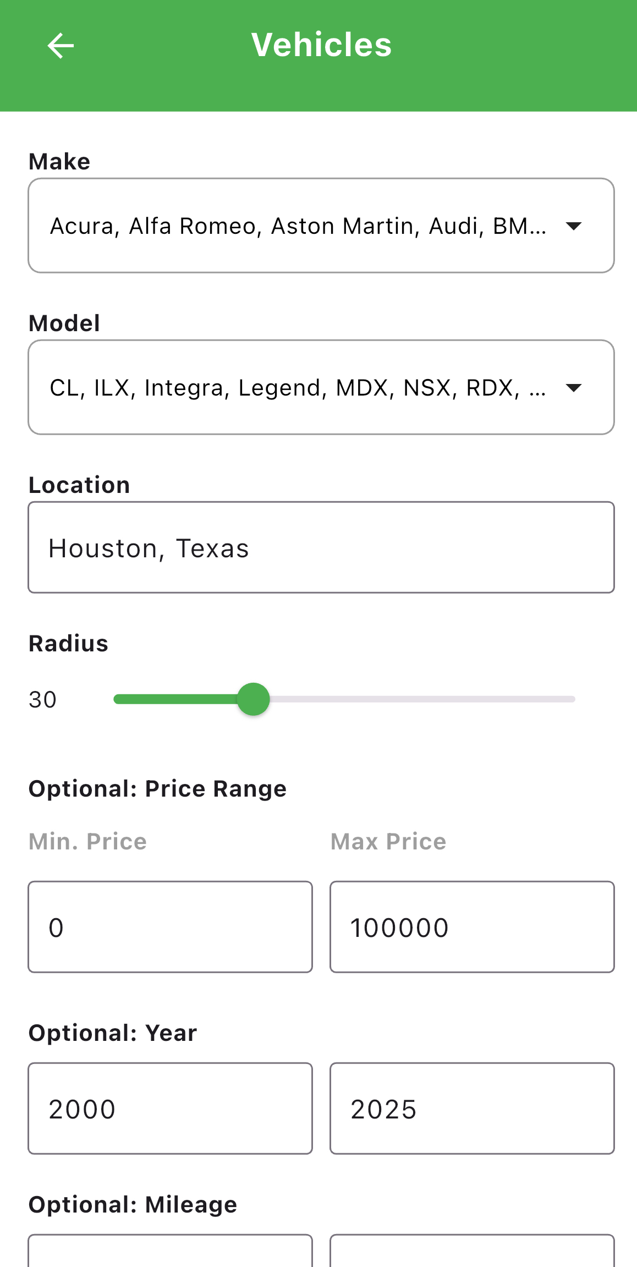Tap the maximum mileage input box
Image resolution: width=637 pixels, height=1267 pixels.
472,1252
